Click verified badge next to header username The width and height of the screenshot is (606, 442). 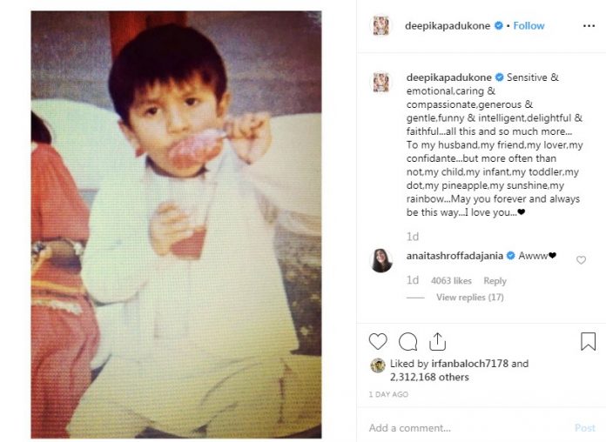tap(498, 26)
